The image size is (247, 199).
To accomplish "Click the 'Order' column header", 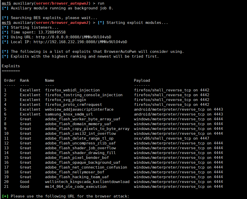I will (10, 80).
